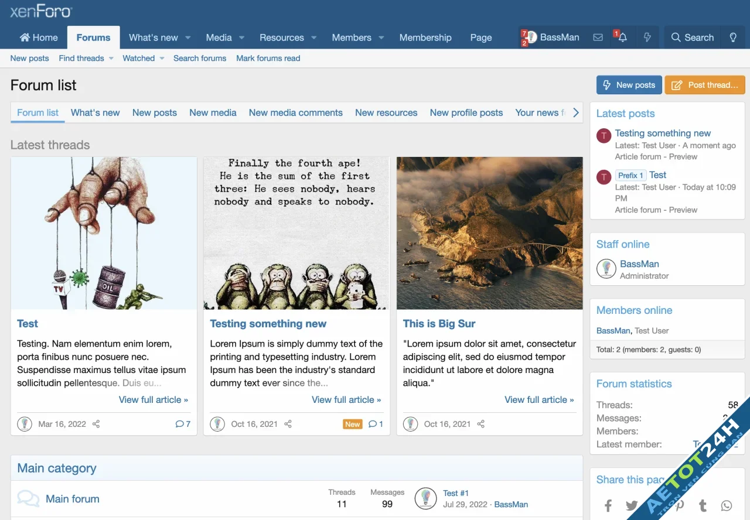Click the orange Post thread button

coord(705,85)
